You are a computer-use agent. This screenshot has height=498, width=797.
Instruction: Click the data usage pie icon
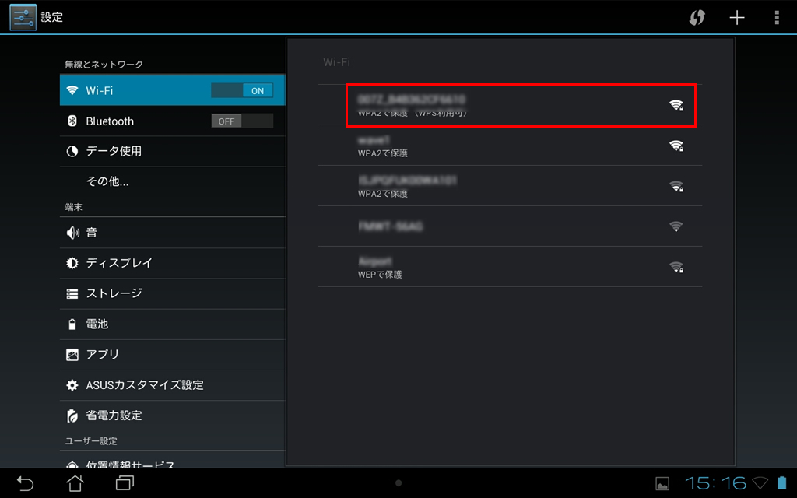pyautogui.click(x=72, y=152)
